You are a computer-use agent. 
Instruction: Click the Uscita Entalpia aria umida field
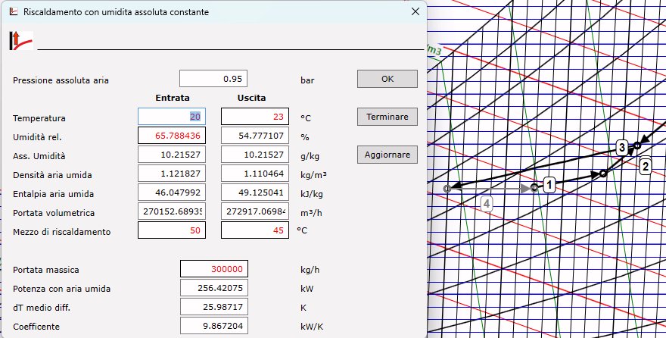click(x=254, y=192)
